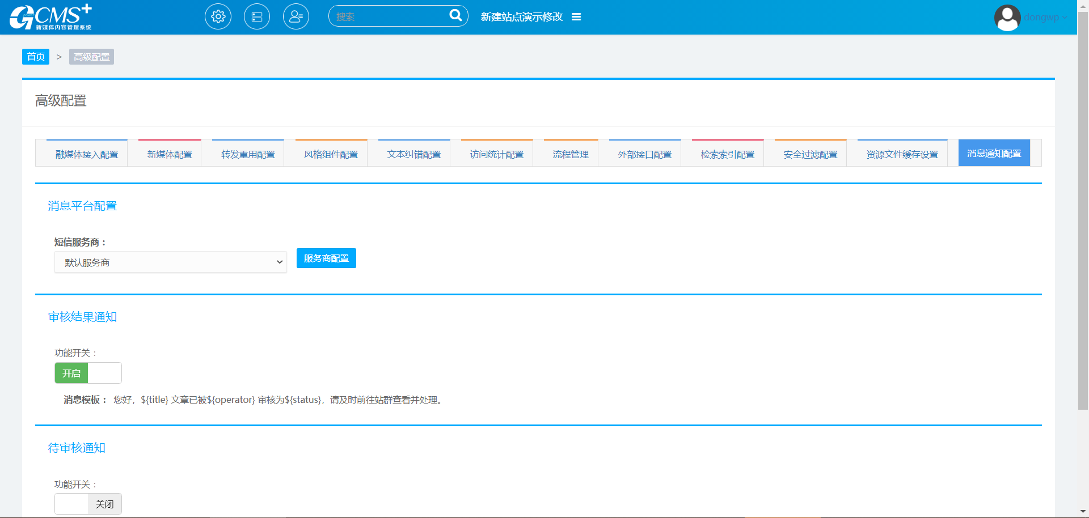Expand the 短信服务商 dropdown
The width and height of the screenshot is (1089, 518).
point(170,262)
